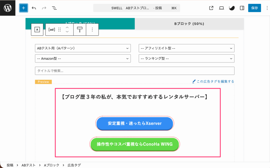Select the AB test block parent icon
Image resolution: width=270 pixels, height=168 pixels.
[37, 29]
